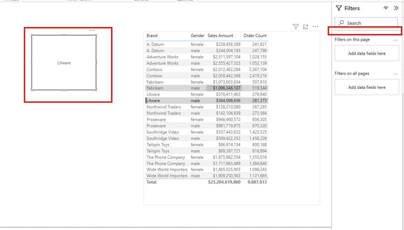This screenshot has width=404, height=230.
Task: Click The Phone Company female row's Brand cell
Action: coord(166,157)
